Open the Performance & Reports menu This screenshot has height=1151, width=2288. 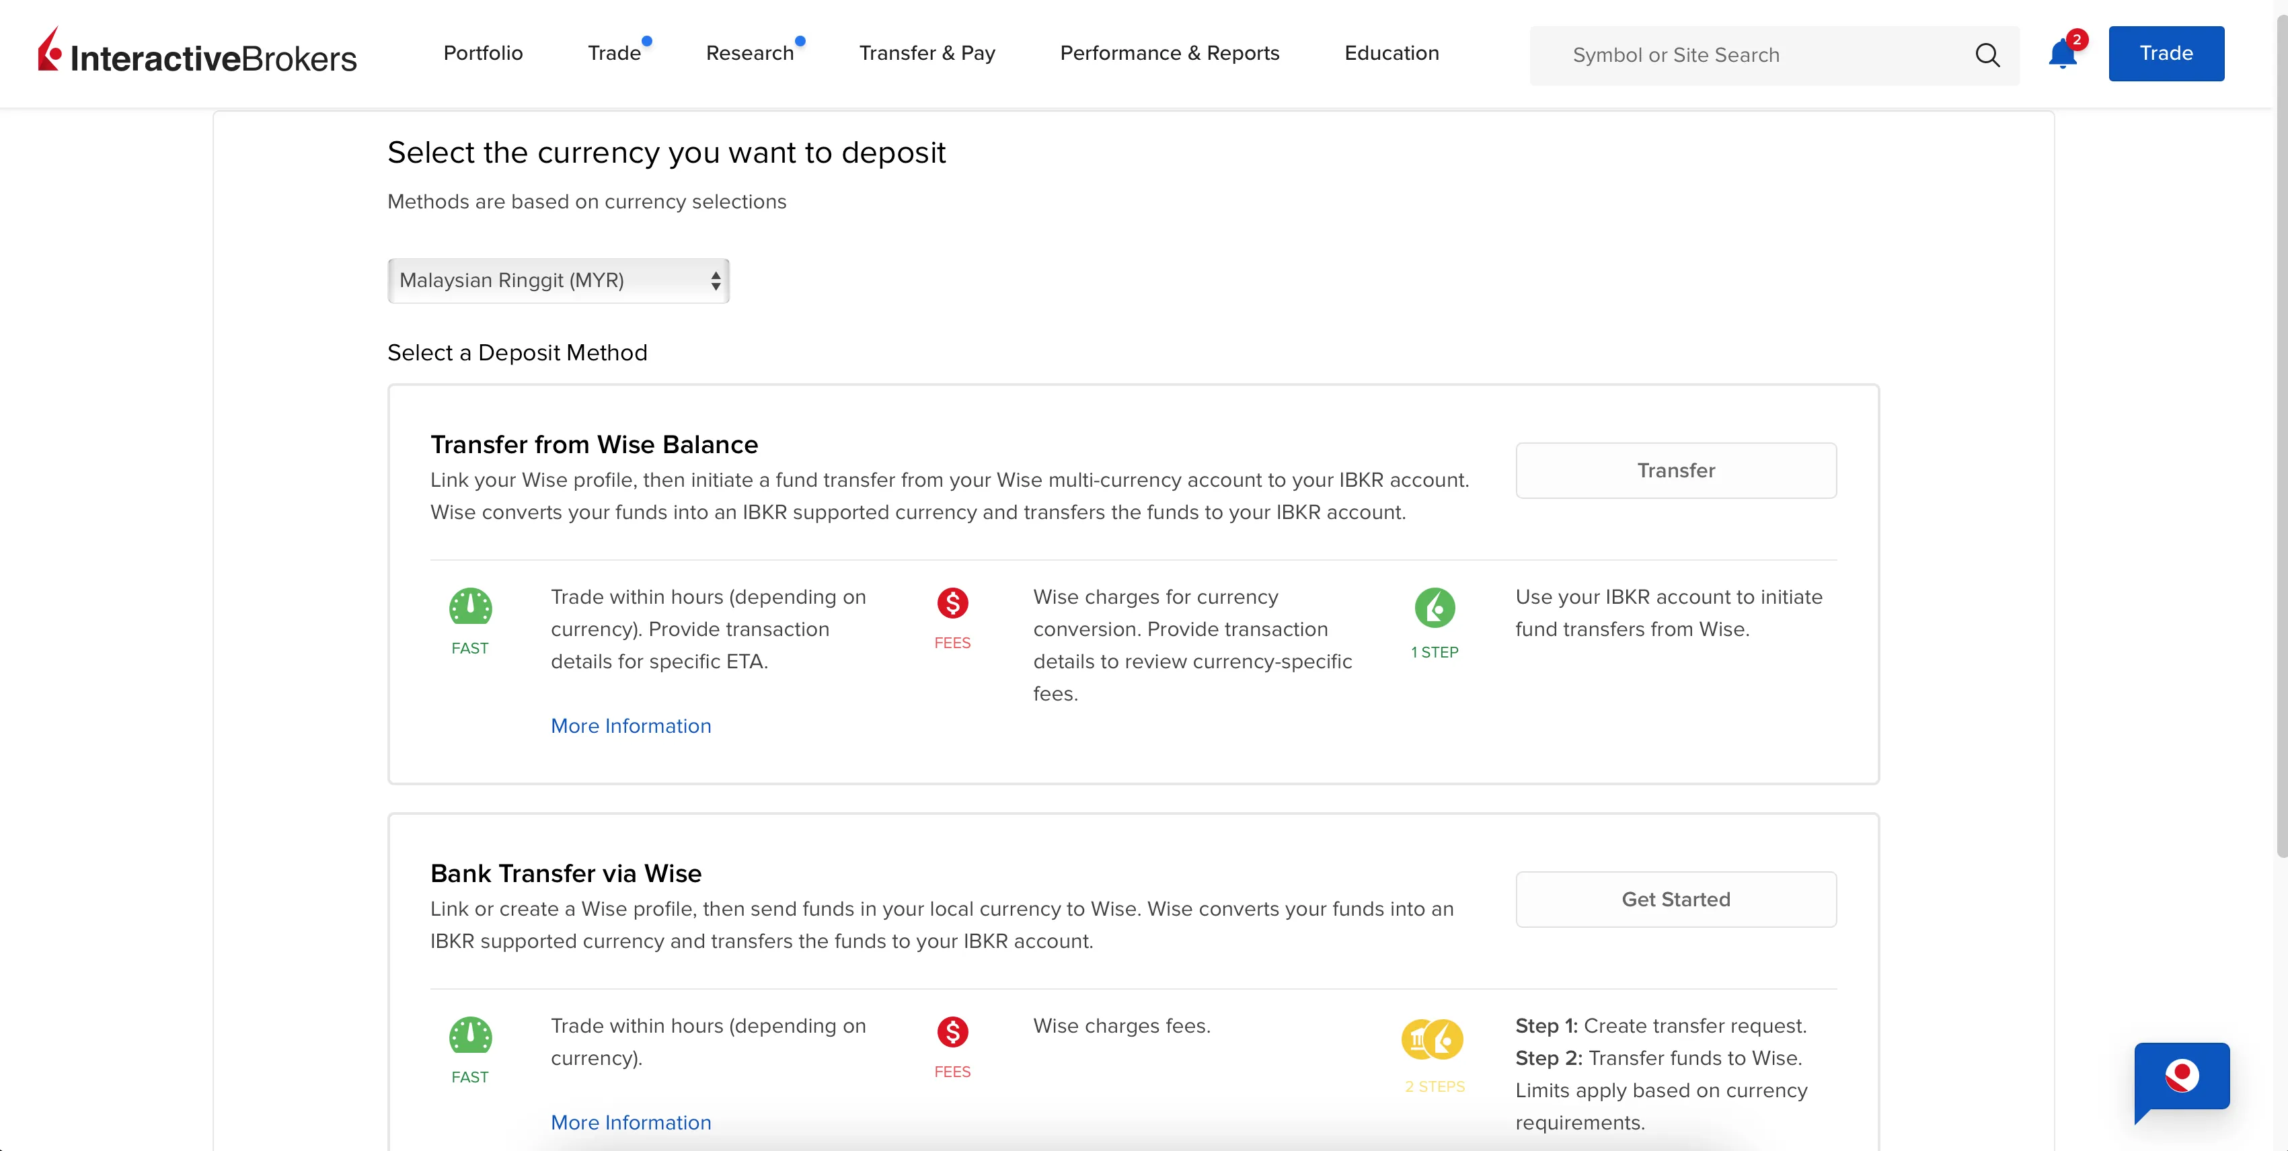1170,53
